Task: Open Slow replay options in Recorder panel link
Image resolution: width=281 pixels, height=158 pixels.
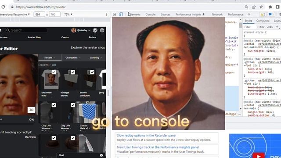Action: point(146,136)
